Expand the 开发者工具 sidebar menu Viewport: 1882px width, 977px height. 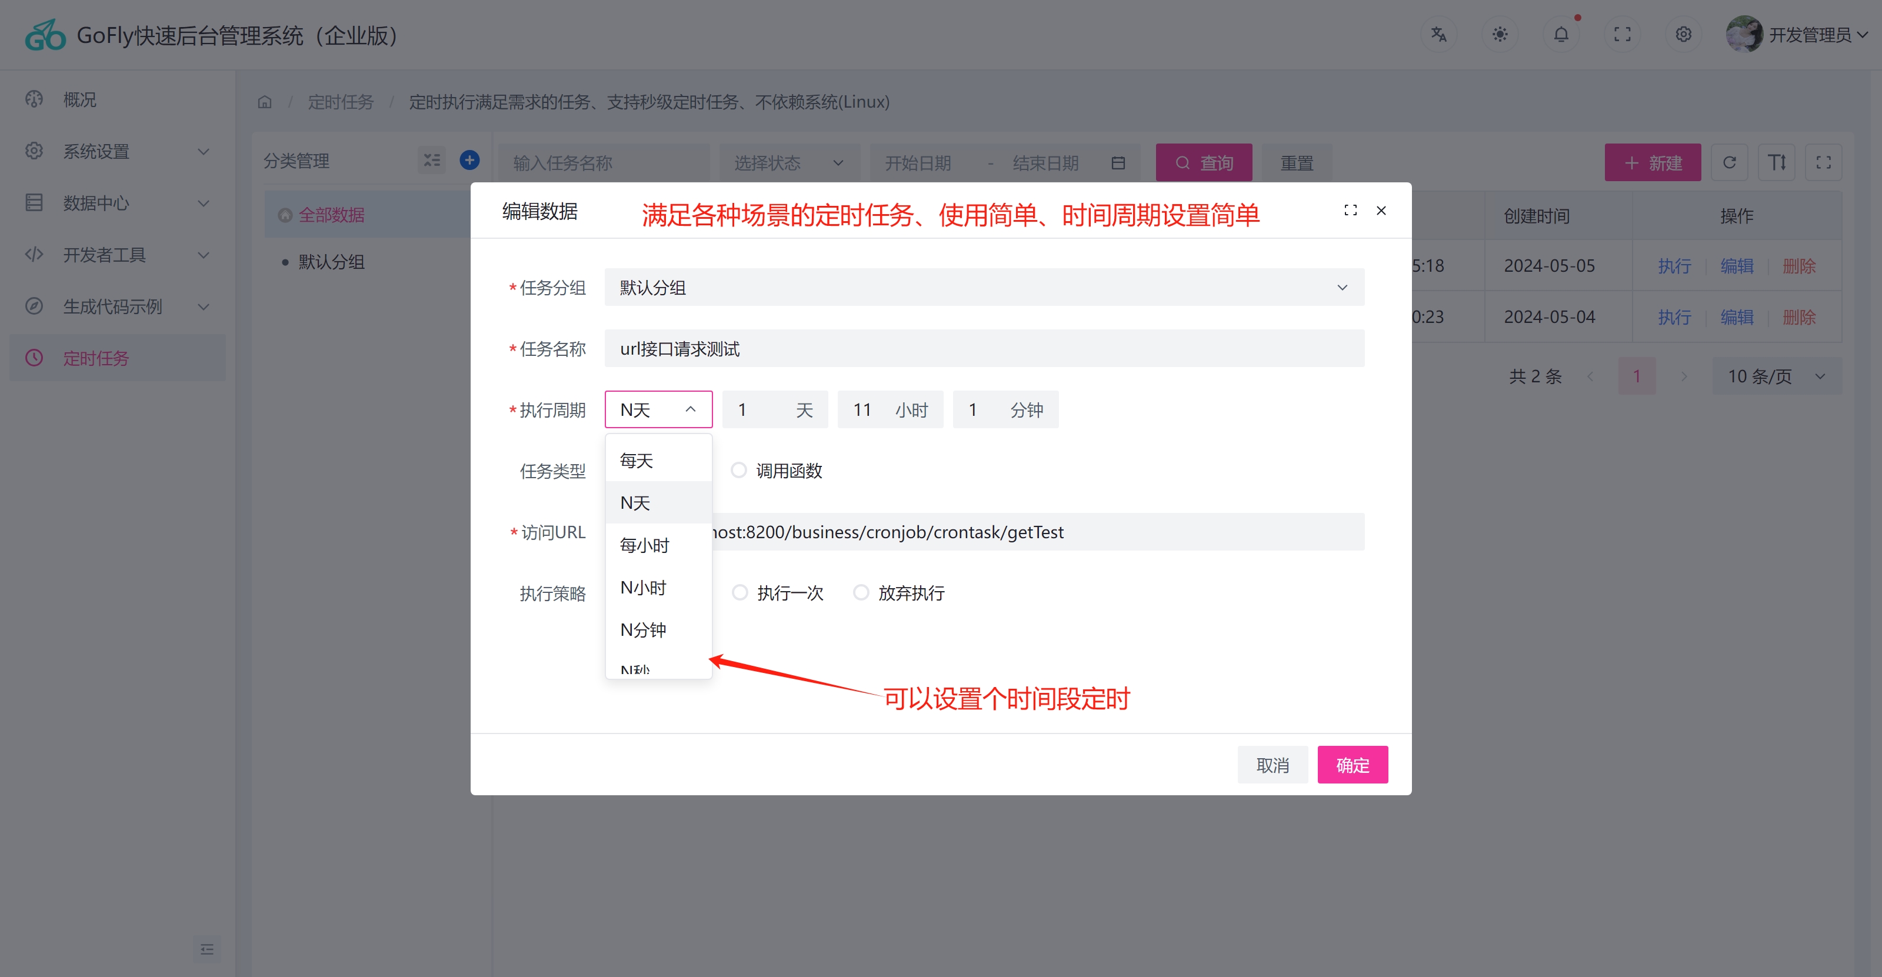pyautogui.click(x=117, y=255)
